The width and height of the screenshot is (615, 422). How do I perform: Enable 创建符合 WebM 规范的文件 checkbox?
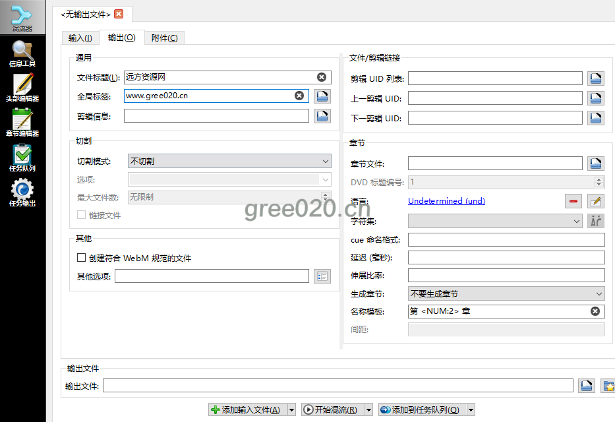click(x=82, y=258)
